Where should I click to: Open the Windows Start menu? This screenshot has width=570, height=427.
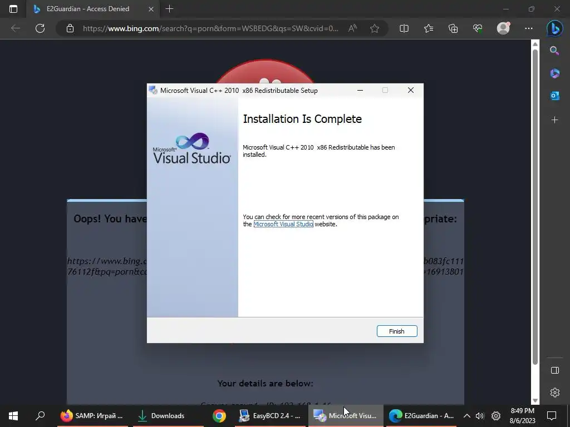(x=13, y=416)
